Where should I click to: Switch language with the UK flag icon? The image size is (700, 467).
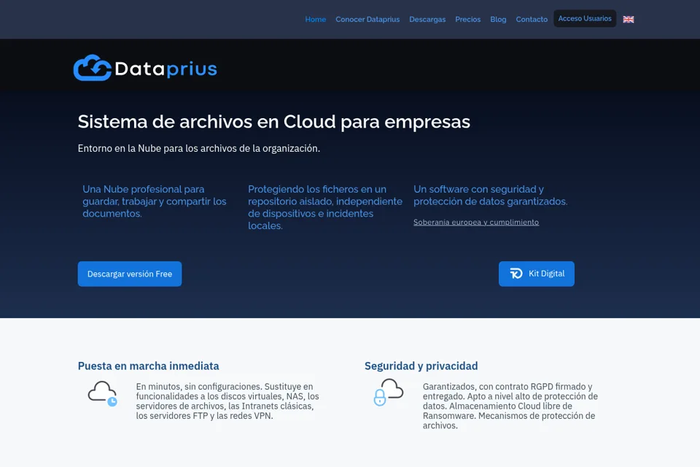click(628, 19)
